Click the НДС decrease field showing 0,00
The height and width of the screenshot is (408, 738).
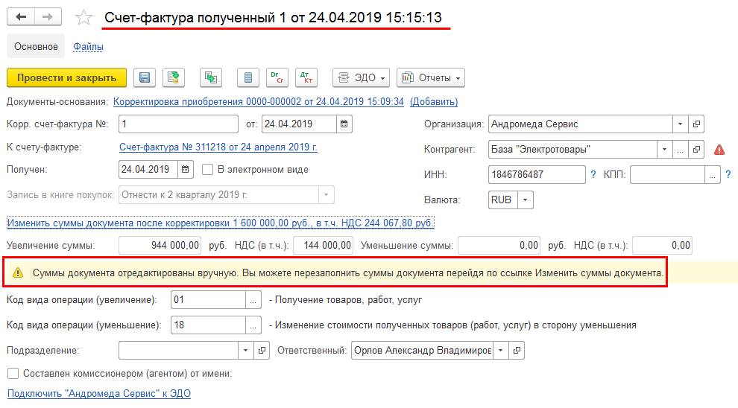662,246
